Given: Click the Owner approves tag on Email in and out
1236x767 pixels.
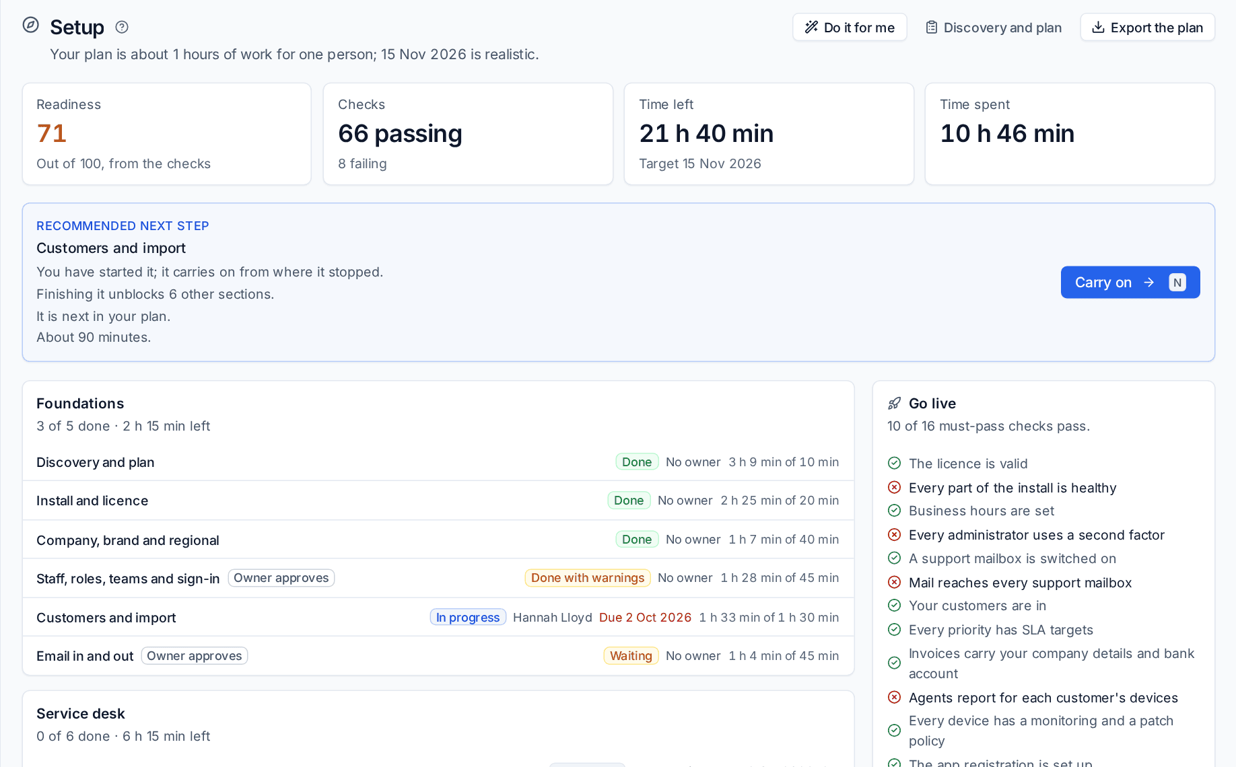Looking at the screenshot, I should [x=195, y=656].
